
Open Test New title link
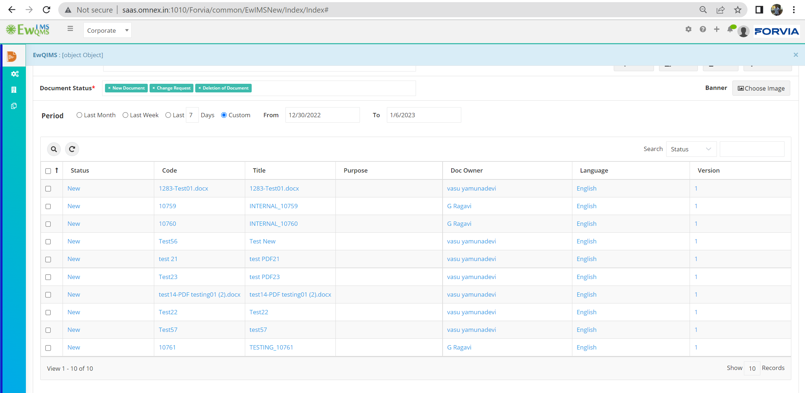tap(262, 241)
